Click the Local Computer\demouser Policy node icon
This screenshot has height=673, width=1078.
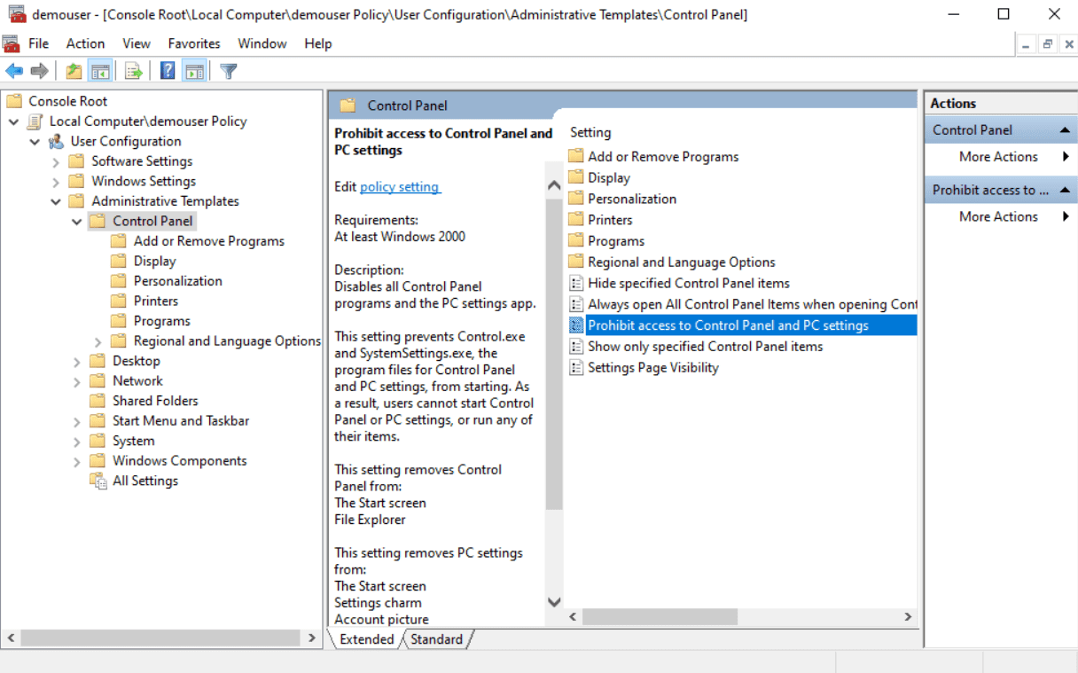point(36,121)
